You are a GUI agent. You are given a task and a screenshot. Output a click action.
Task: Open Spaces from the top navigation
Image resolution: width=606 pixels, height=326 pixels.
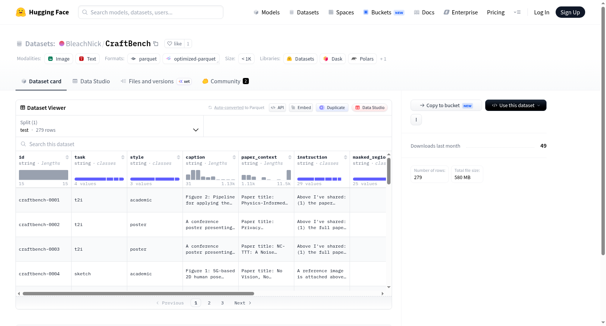coord(341,12)
